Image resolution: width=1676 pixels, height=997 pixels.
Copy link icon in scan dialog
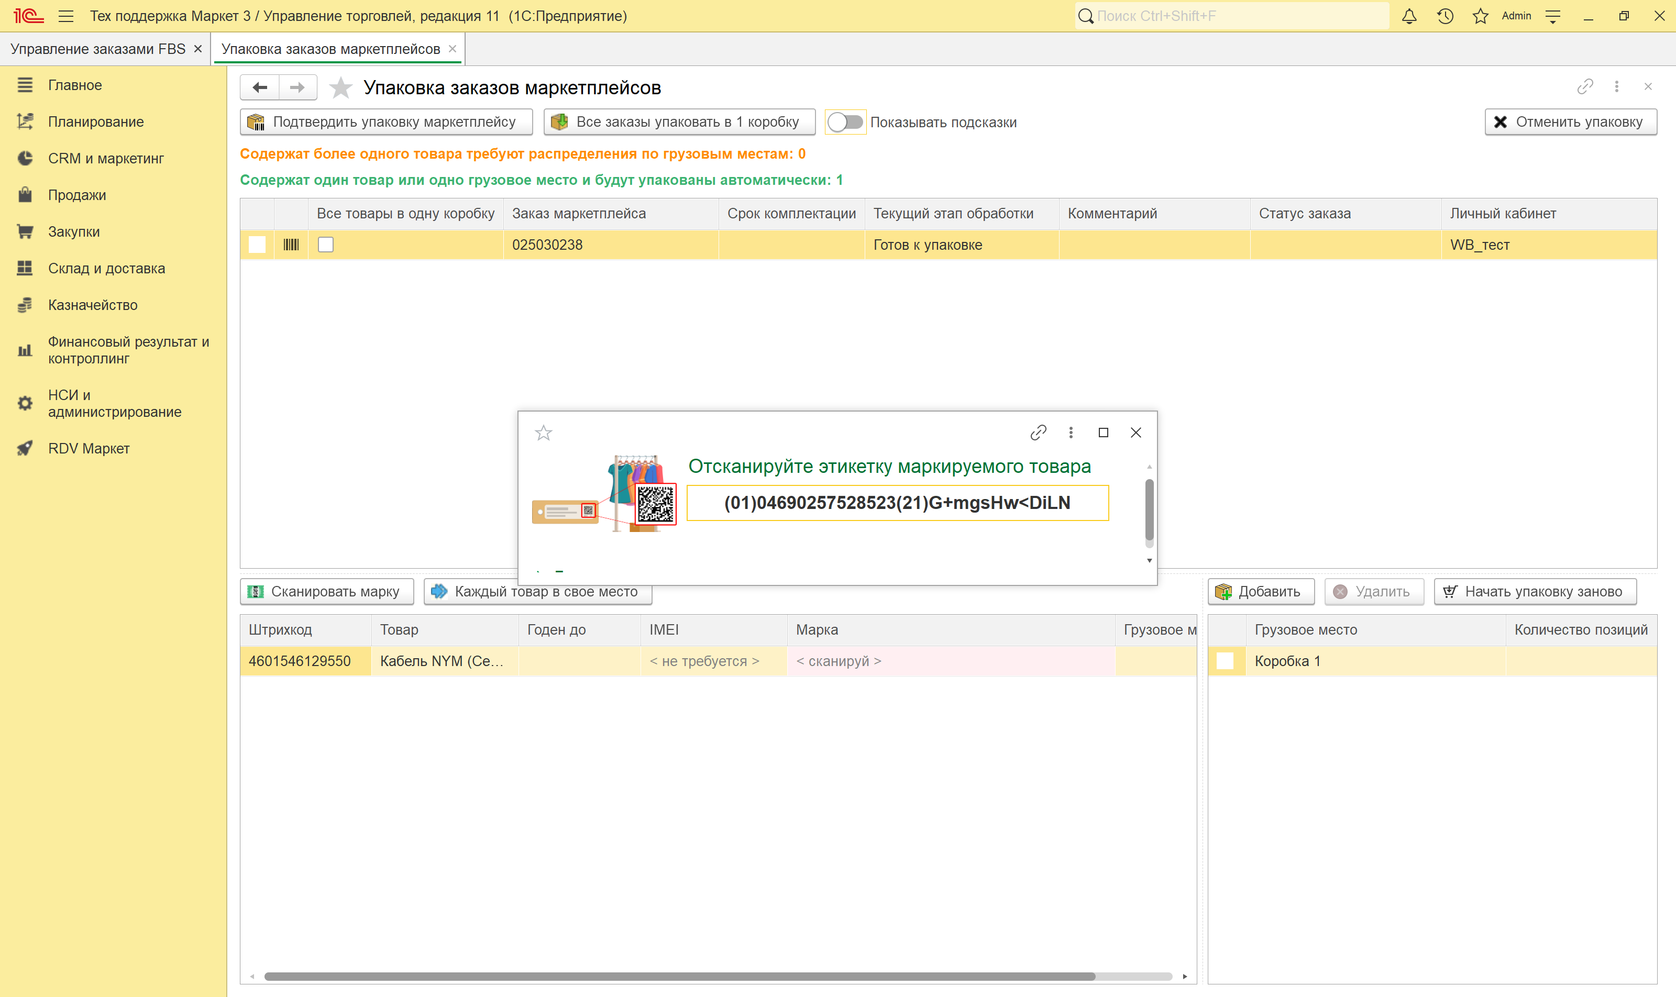(1038, 433)
